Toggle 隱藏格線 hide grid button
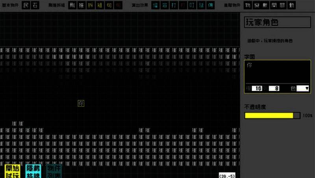This screenshot has height=178, width=315. point(33,171)
